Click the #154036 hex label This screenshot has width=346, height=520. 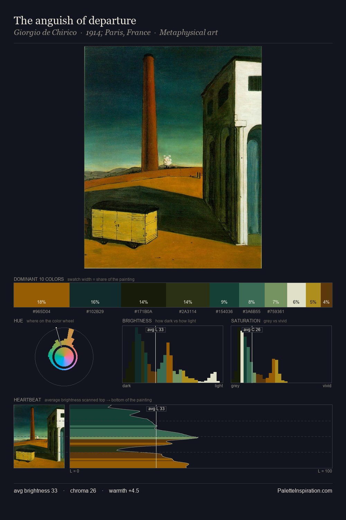point(224,312)
